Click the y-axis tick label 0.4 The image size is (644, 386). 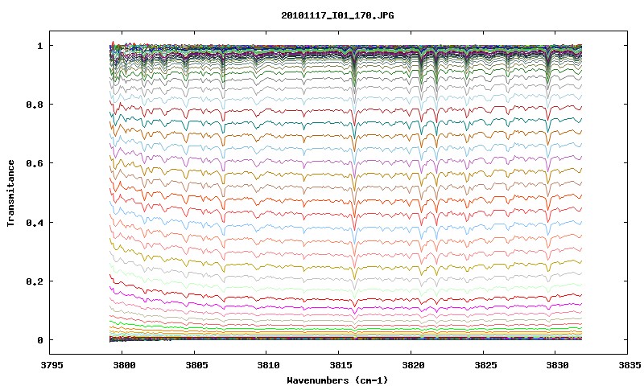35,223
